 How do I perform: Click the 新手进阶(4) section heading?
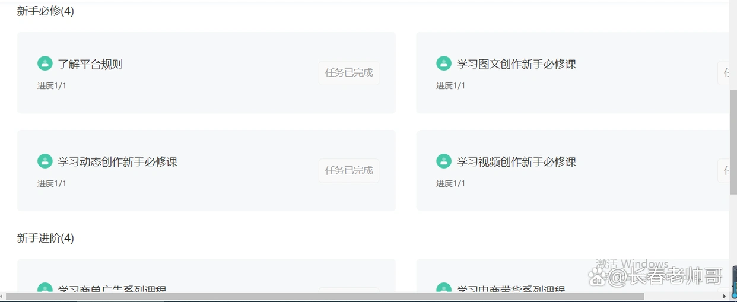click(46, 238)
